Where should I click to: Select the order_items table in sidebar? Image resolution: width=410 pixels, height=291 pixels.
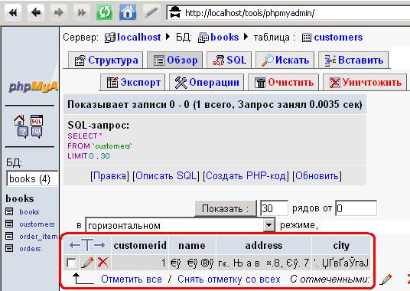[x=39, y=237]
